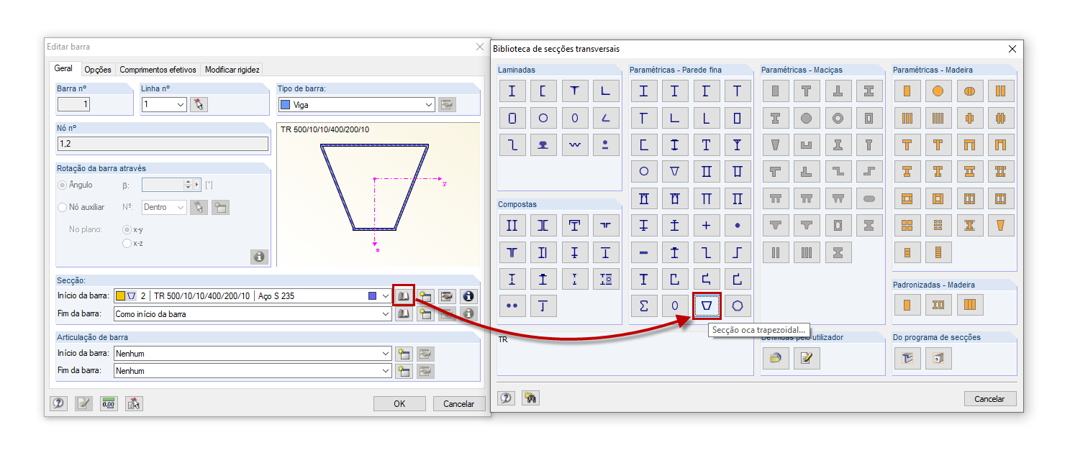Switch to the Geral tab
The image size is (1070, 468).
point(63,69)
